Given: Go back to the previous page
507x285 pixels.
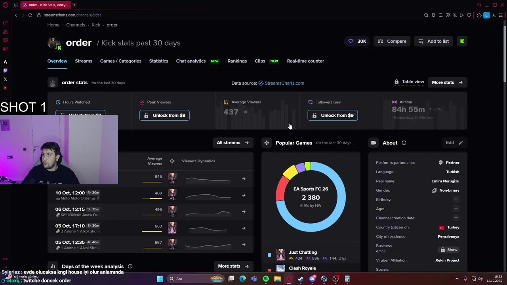Looking at the screenshot, I should (x=16, y=15).
